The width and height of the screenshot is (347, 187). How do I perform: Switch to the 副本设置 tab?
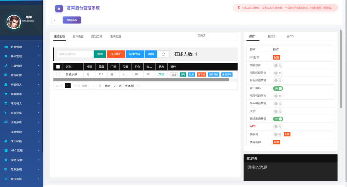click(78, 36)
